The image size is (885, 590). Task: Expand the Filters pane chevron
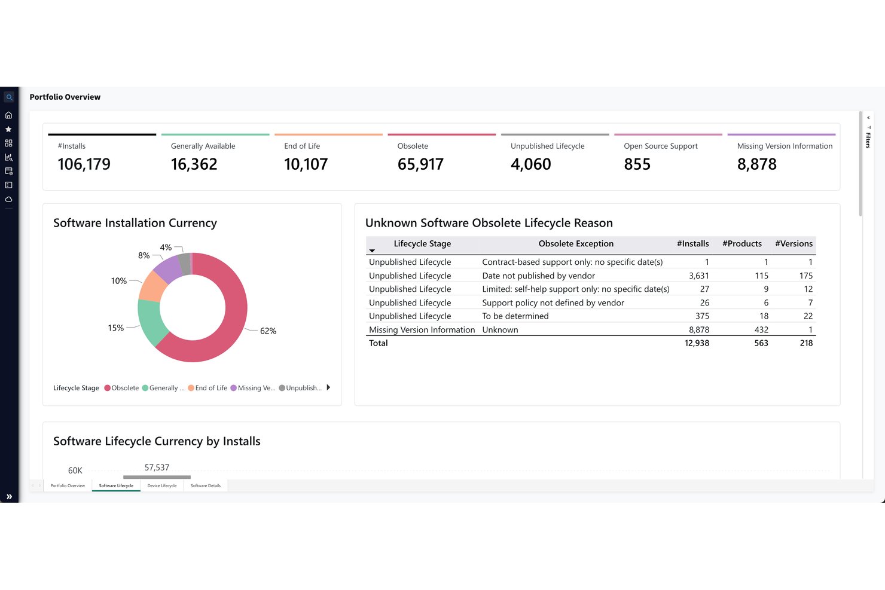[868, 118]
